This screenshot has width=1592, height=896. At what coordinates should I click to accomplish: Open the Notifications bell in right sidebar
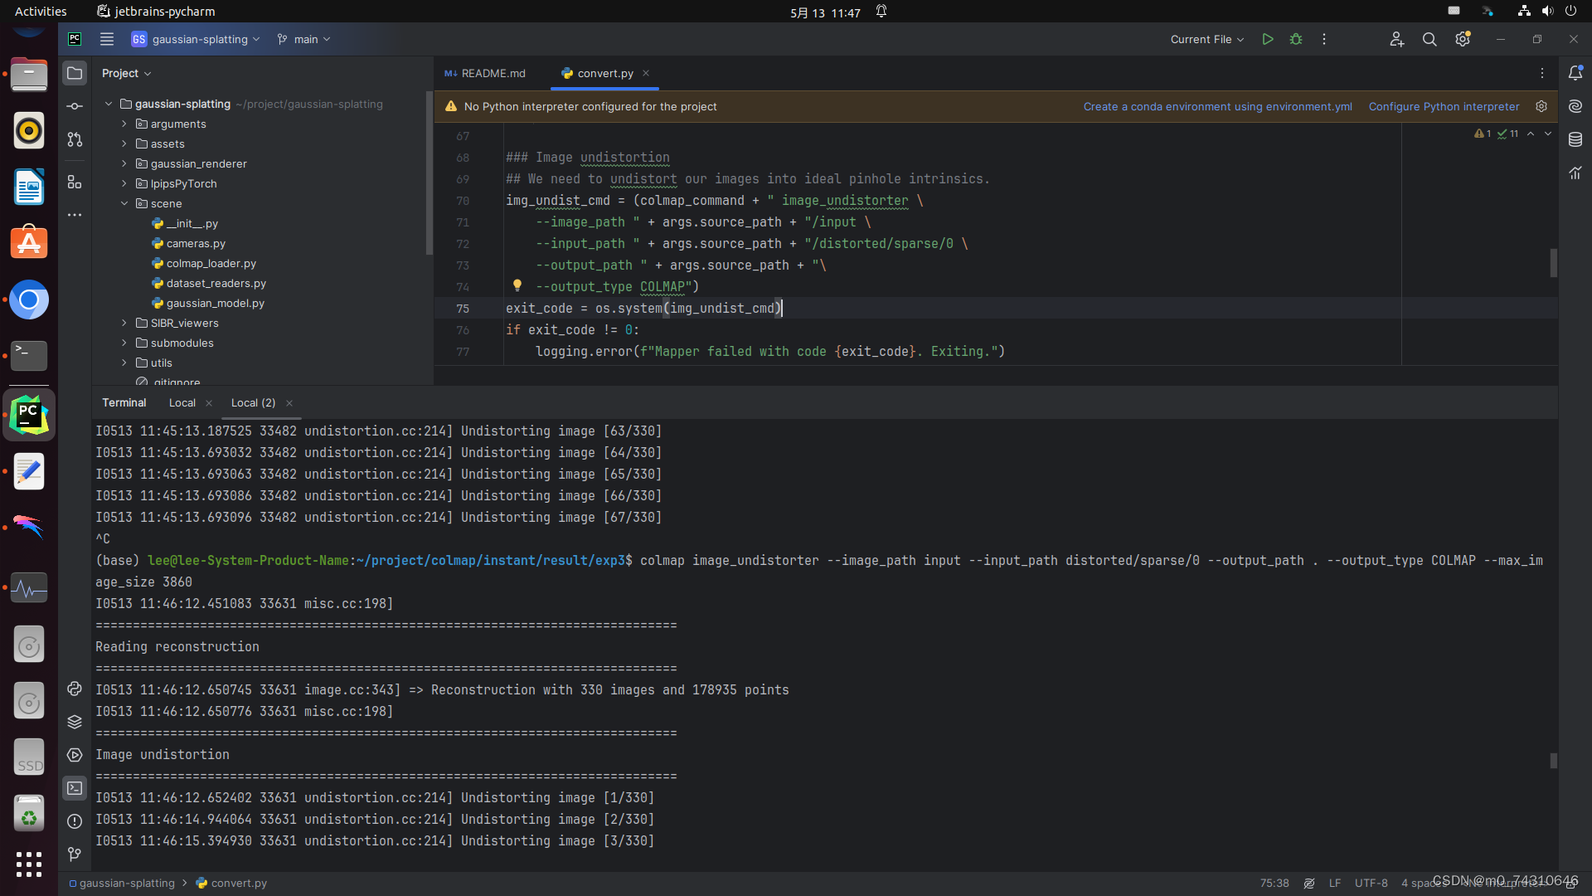pos(1575,73)
